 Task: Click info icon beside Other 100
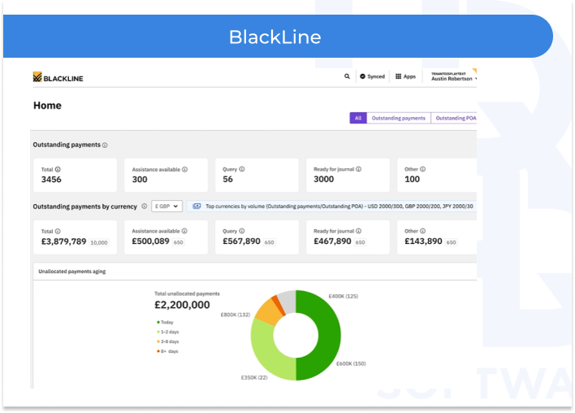point(423,169)
